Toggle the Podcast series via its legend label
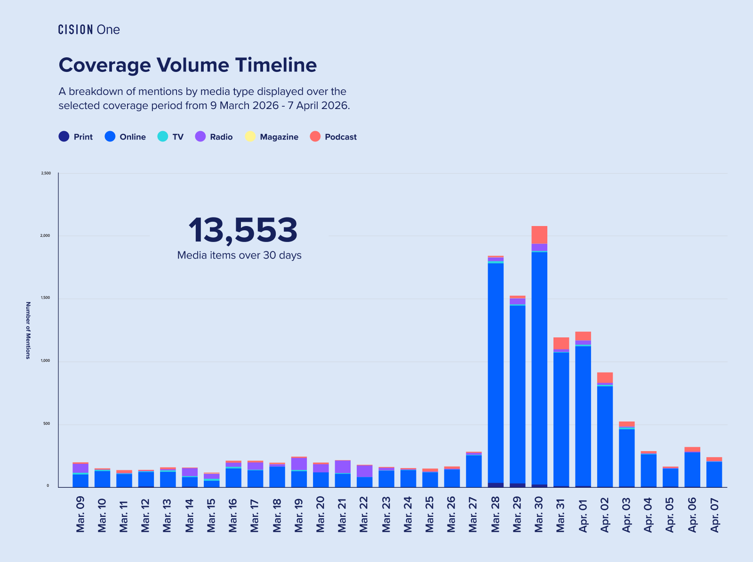Screen dimensions: 753x562 coord(341,137)
